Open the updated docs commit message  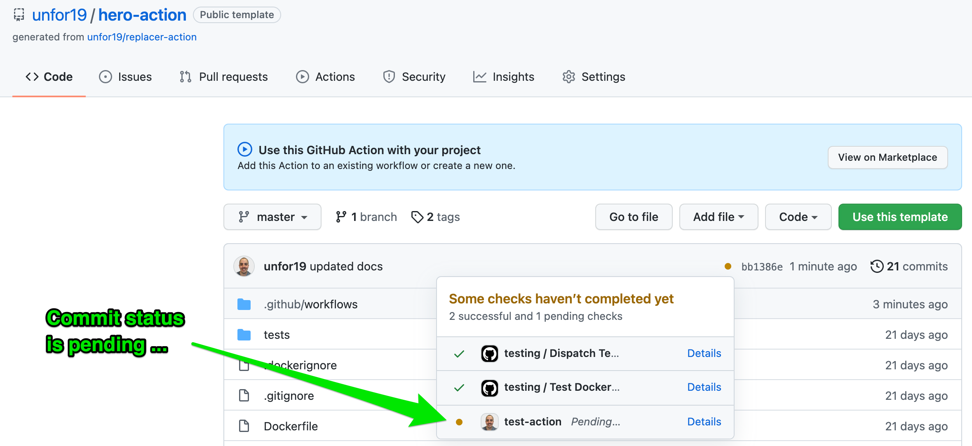pyautogui.click(x=346, y=266)
